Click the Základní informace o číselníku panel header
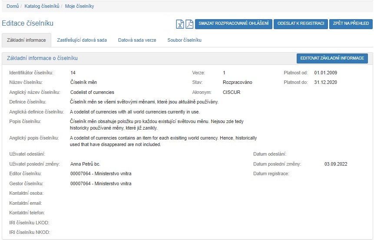 click(43, 58)
